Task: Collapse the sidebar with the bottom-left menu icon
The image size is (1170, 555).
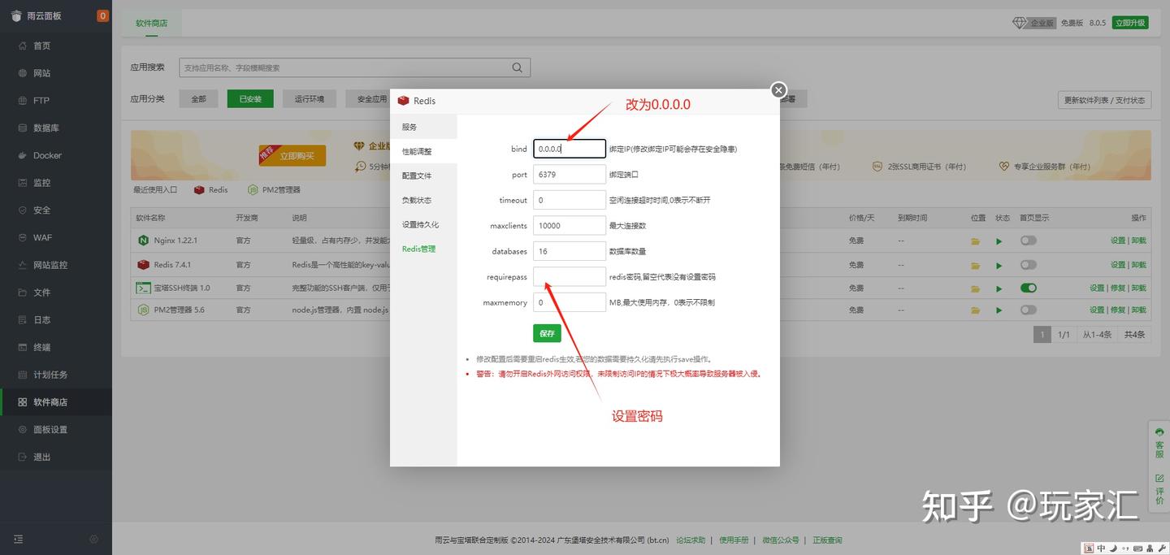Action: click(19, 539)
